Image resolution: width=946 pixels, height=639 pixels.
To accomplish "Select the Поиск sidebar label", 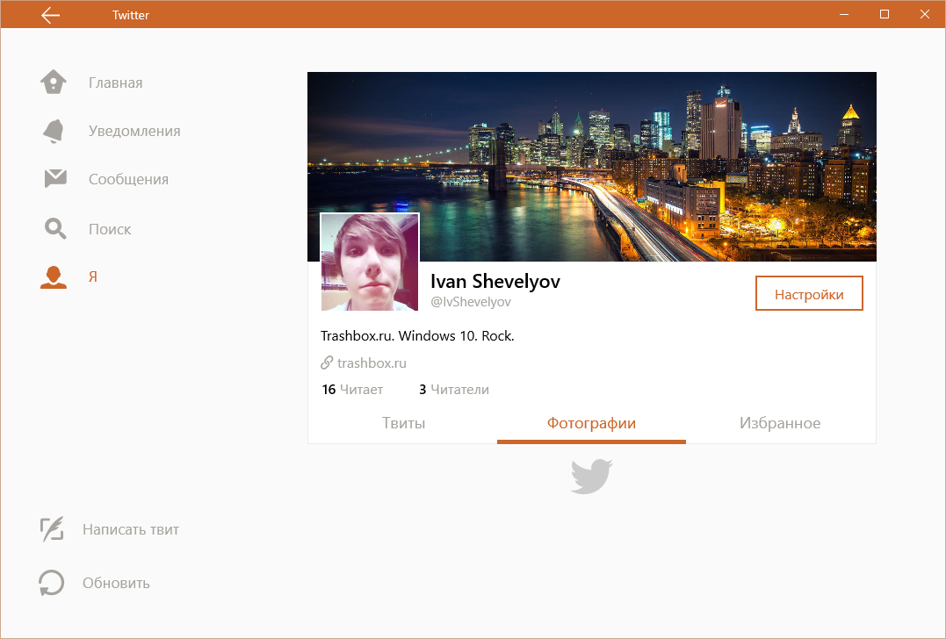I will point(110,229).
